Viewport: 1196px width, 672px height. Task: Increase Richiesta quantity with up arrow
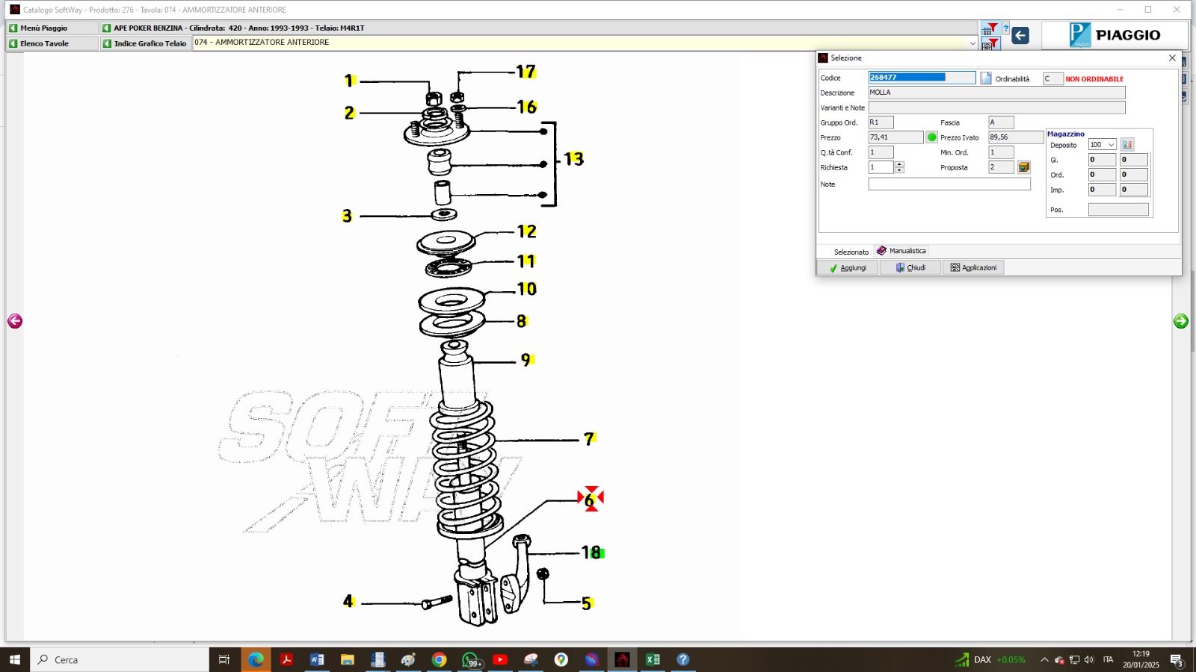[x=900, y=164]
